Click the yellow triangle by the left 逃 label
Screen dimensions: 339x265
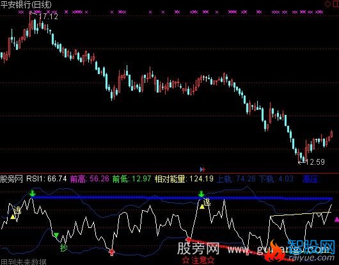(13, 217)
